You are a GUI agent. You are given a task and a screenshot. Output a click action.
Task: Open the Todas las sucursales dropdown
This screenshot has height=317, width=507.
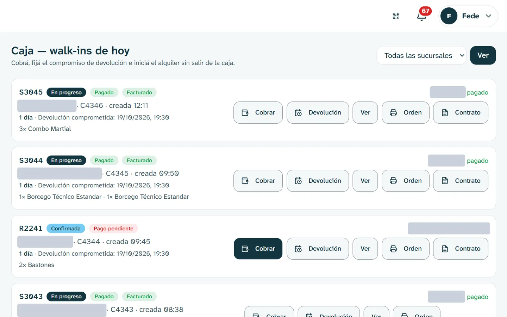(x=421, y=55)
